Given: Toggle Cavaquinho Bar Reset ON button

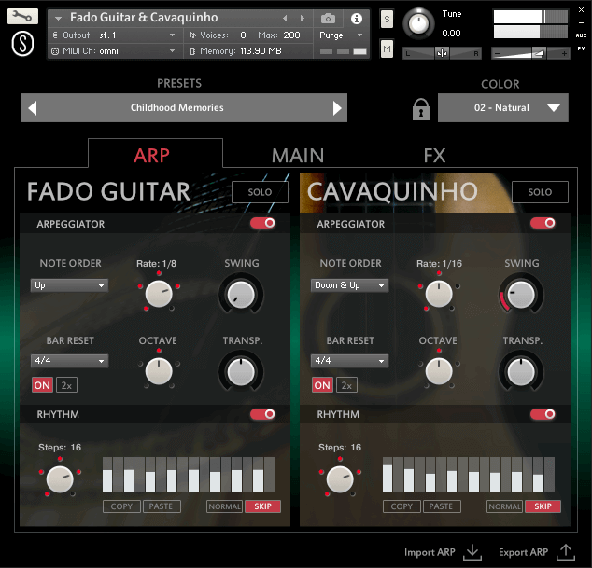Looking at the screenshot, I should click(x=322, y=385).
